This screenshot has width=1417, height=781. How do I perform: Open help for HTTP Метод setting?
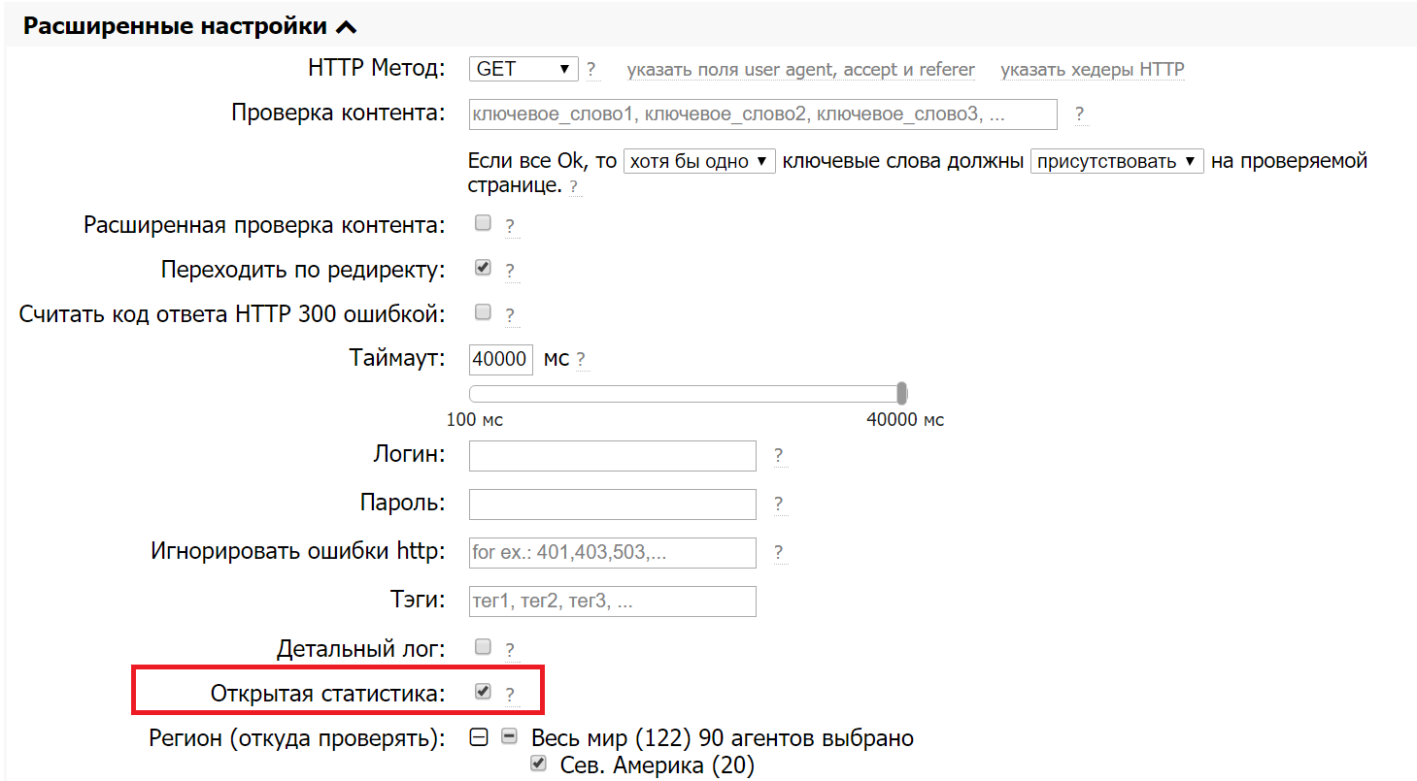click(x=592, y=69)
